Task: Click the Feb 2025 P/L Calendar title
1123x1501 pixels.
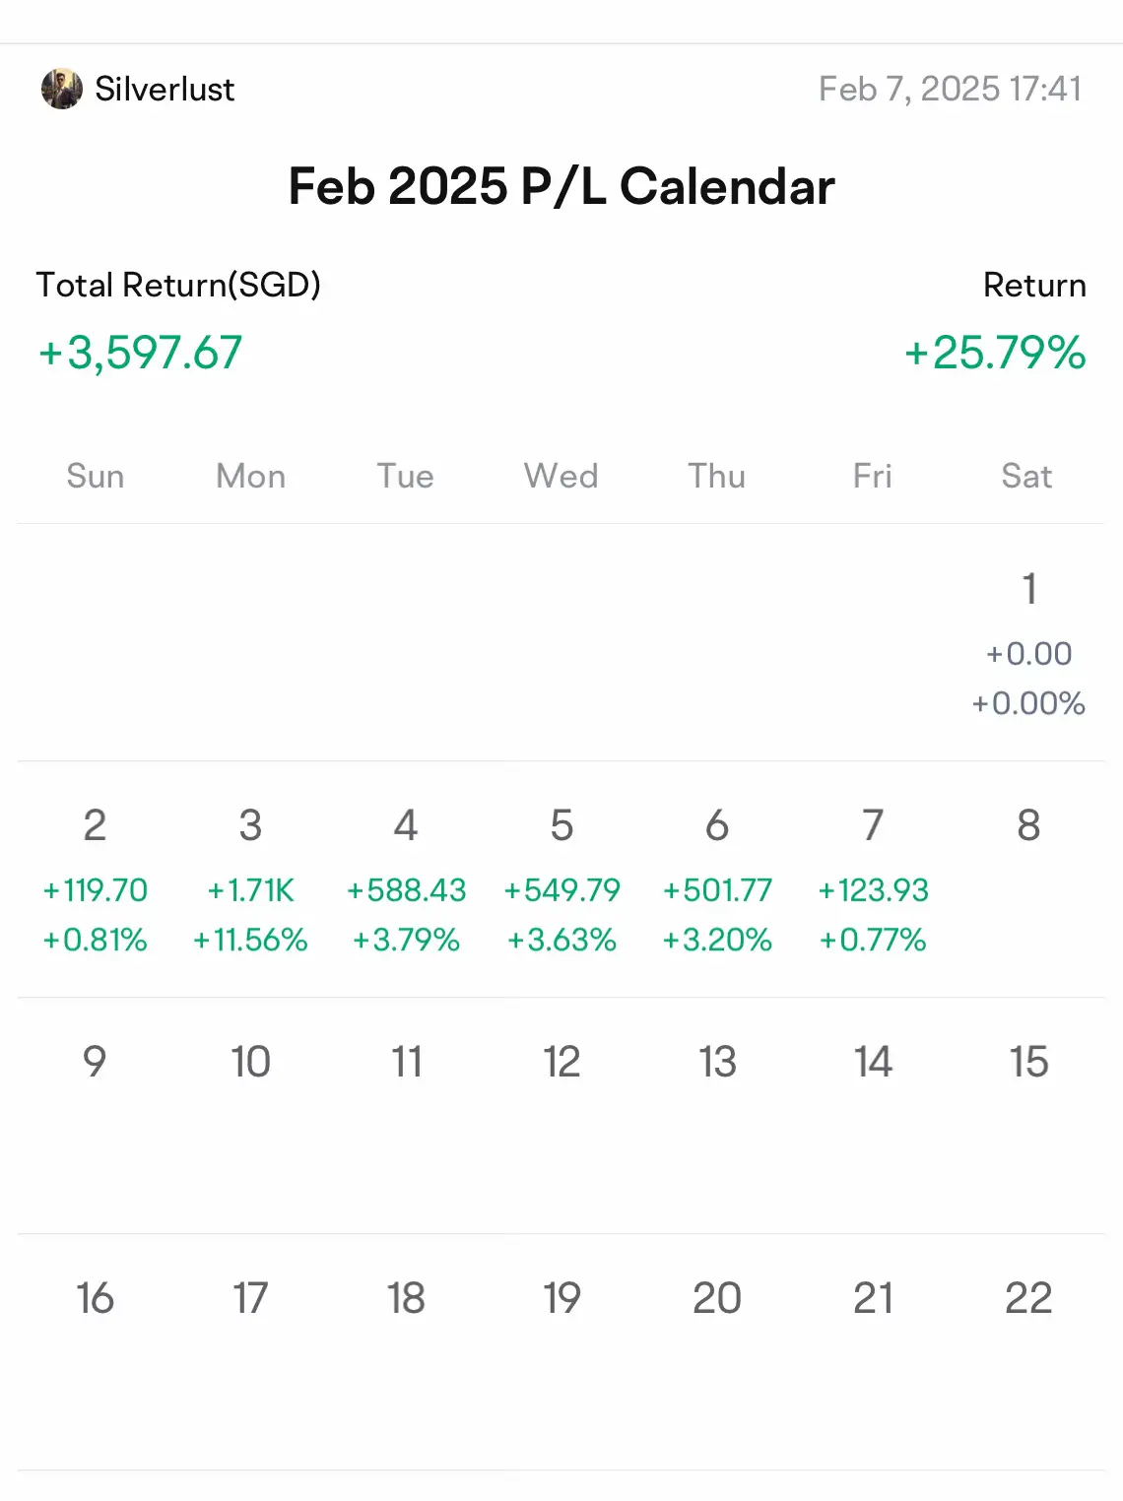Action: [x=561, y=186]
